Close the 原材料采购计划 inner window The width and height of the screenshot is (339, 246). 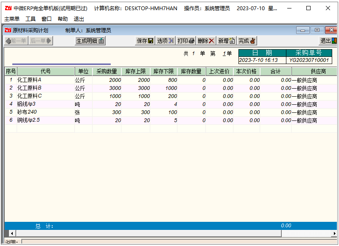coord(331,30)
